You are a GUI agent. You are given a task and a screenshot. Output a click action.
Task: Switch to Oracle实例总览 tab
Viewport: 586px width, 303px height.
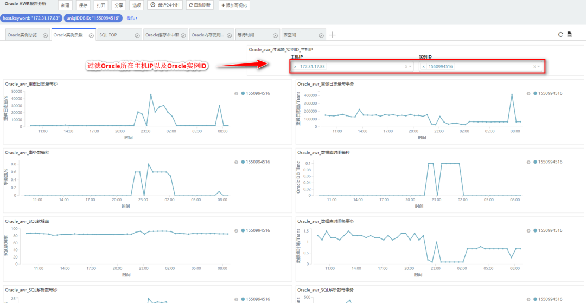pyautogui.click(x=22, y=35)
